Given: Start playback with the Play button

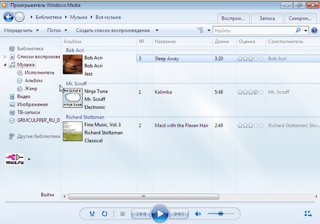Looking at the screenshot, I should click(160, 214).
